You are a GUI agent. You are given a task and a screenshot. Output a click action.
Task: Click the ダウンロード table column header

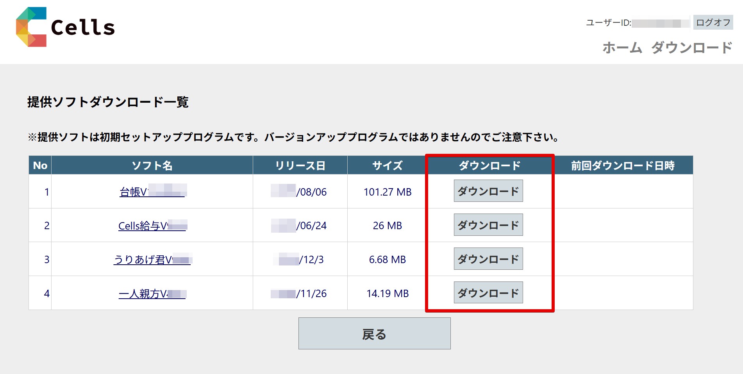coord(489,166)
